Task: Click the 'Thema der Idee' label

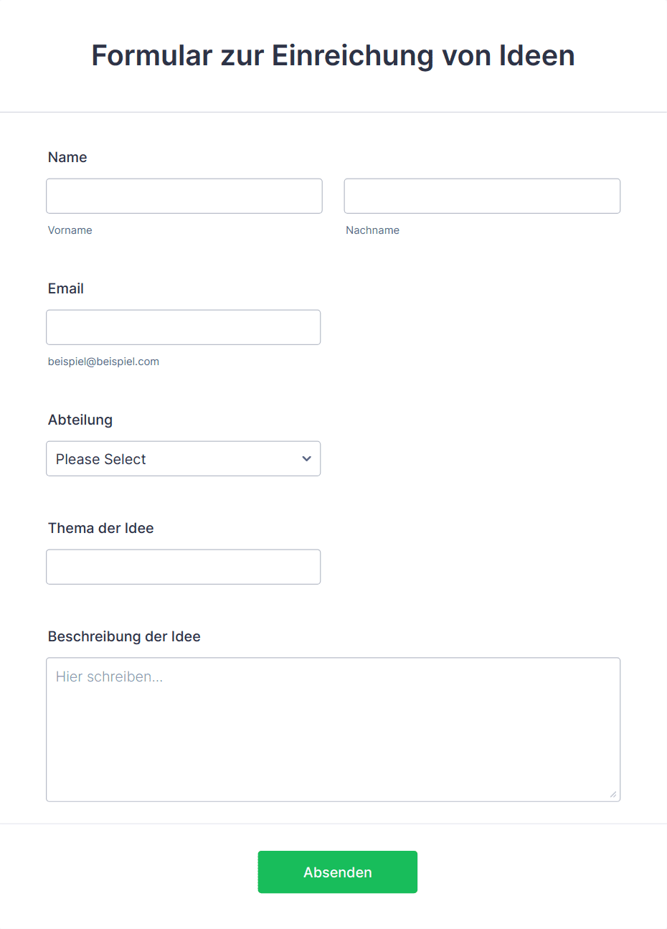Action: 101,528
